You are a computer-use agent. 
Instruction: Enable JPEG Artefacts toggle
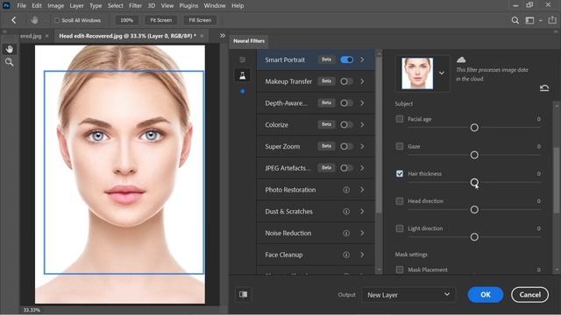pos(346,168)
